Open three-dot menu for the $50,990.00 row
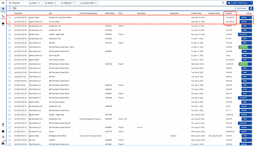Image resolution: width=254 pixels, height=146 pixels. (250, 132)
